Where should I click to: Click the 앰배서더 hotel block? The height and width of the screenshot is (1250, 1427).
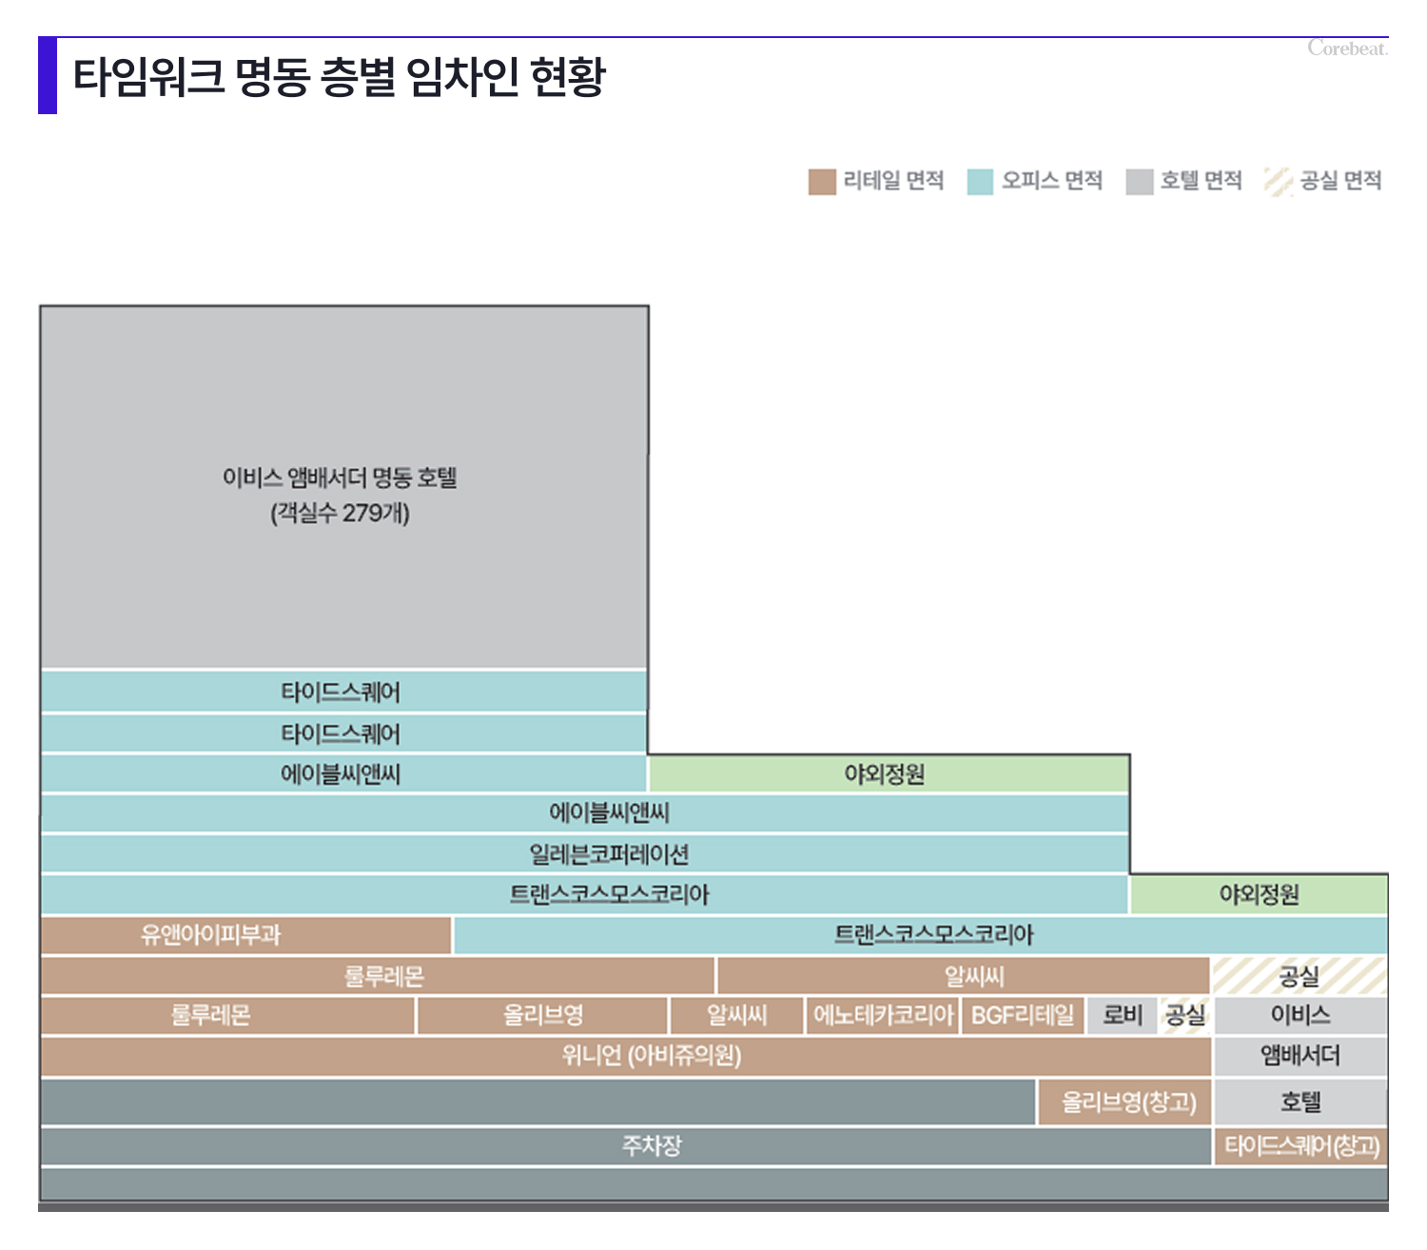[x=1300, y=1056]
